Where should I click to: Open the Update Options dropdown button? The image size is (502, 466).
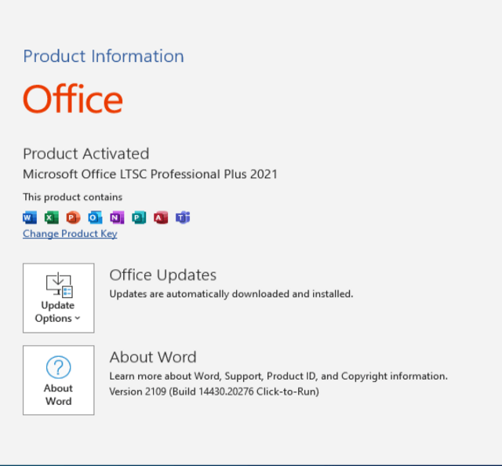coord(59,298)
